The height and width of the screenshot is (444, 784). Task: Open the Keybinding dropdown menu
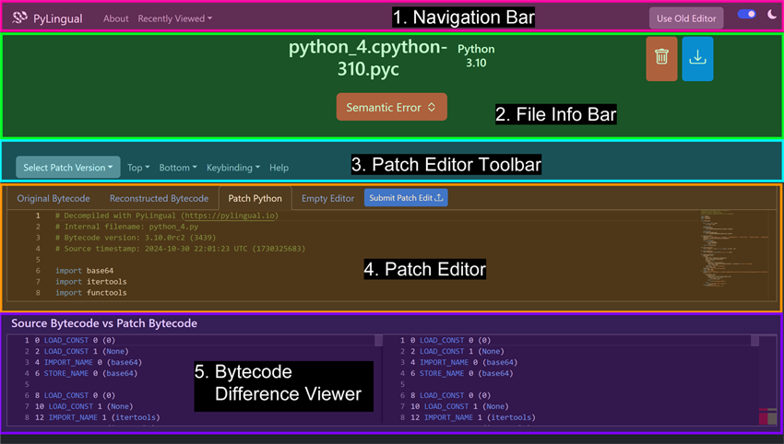[x=232, y=168]
